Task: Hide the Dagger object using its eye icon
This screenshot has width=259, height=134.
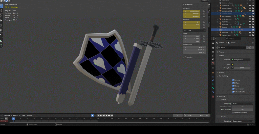Action: coord(250,27)
